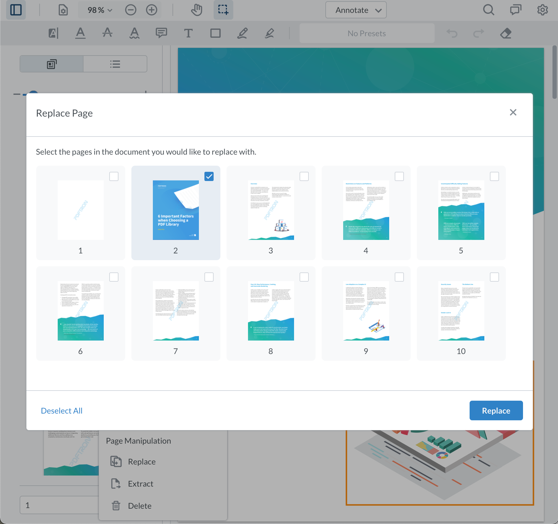Check the checkbox for page 5
Viewport: 558px width, 524px height.
tap(494, 176)
